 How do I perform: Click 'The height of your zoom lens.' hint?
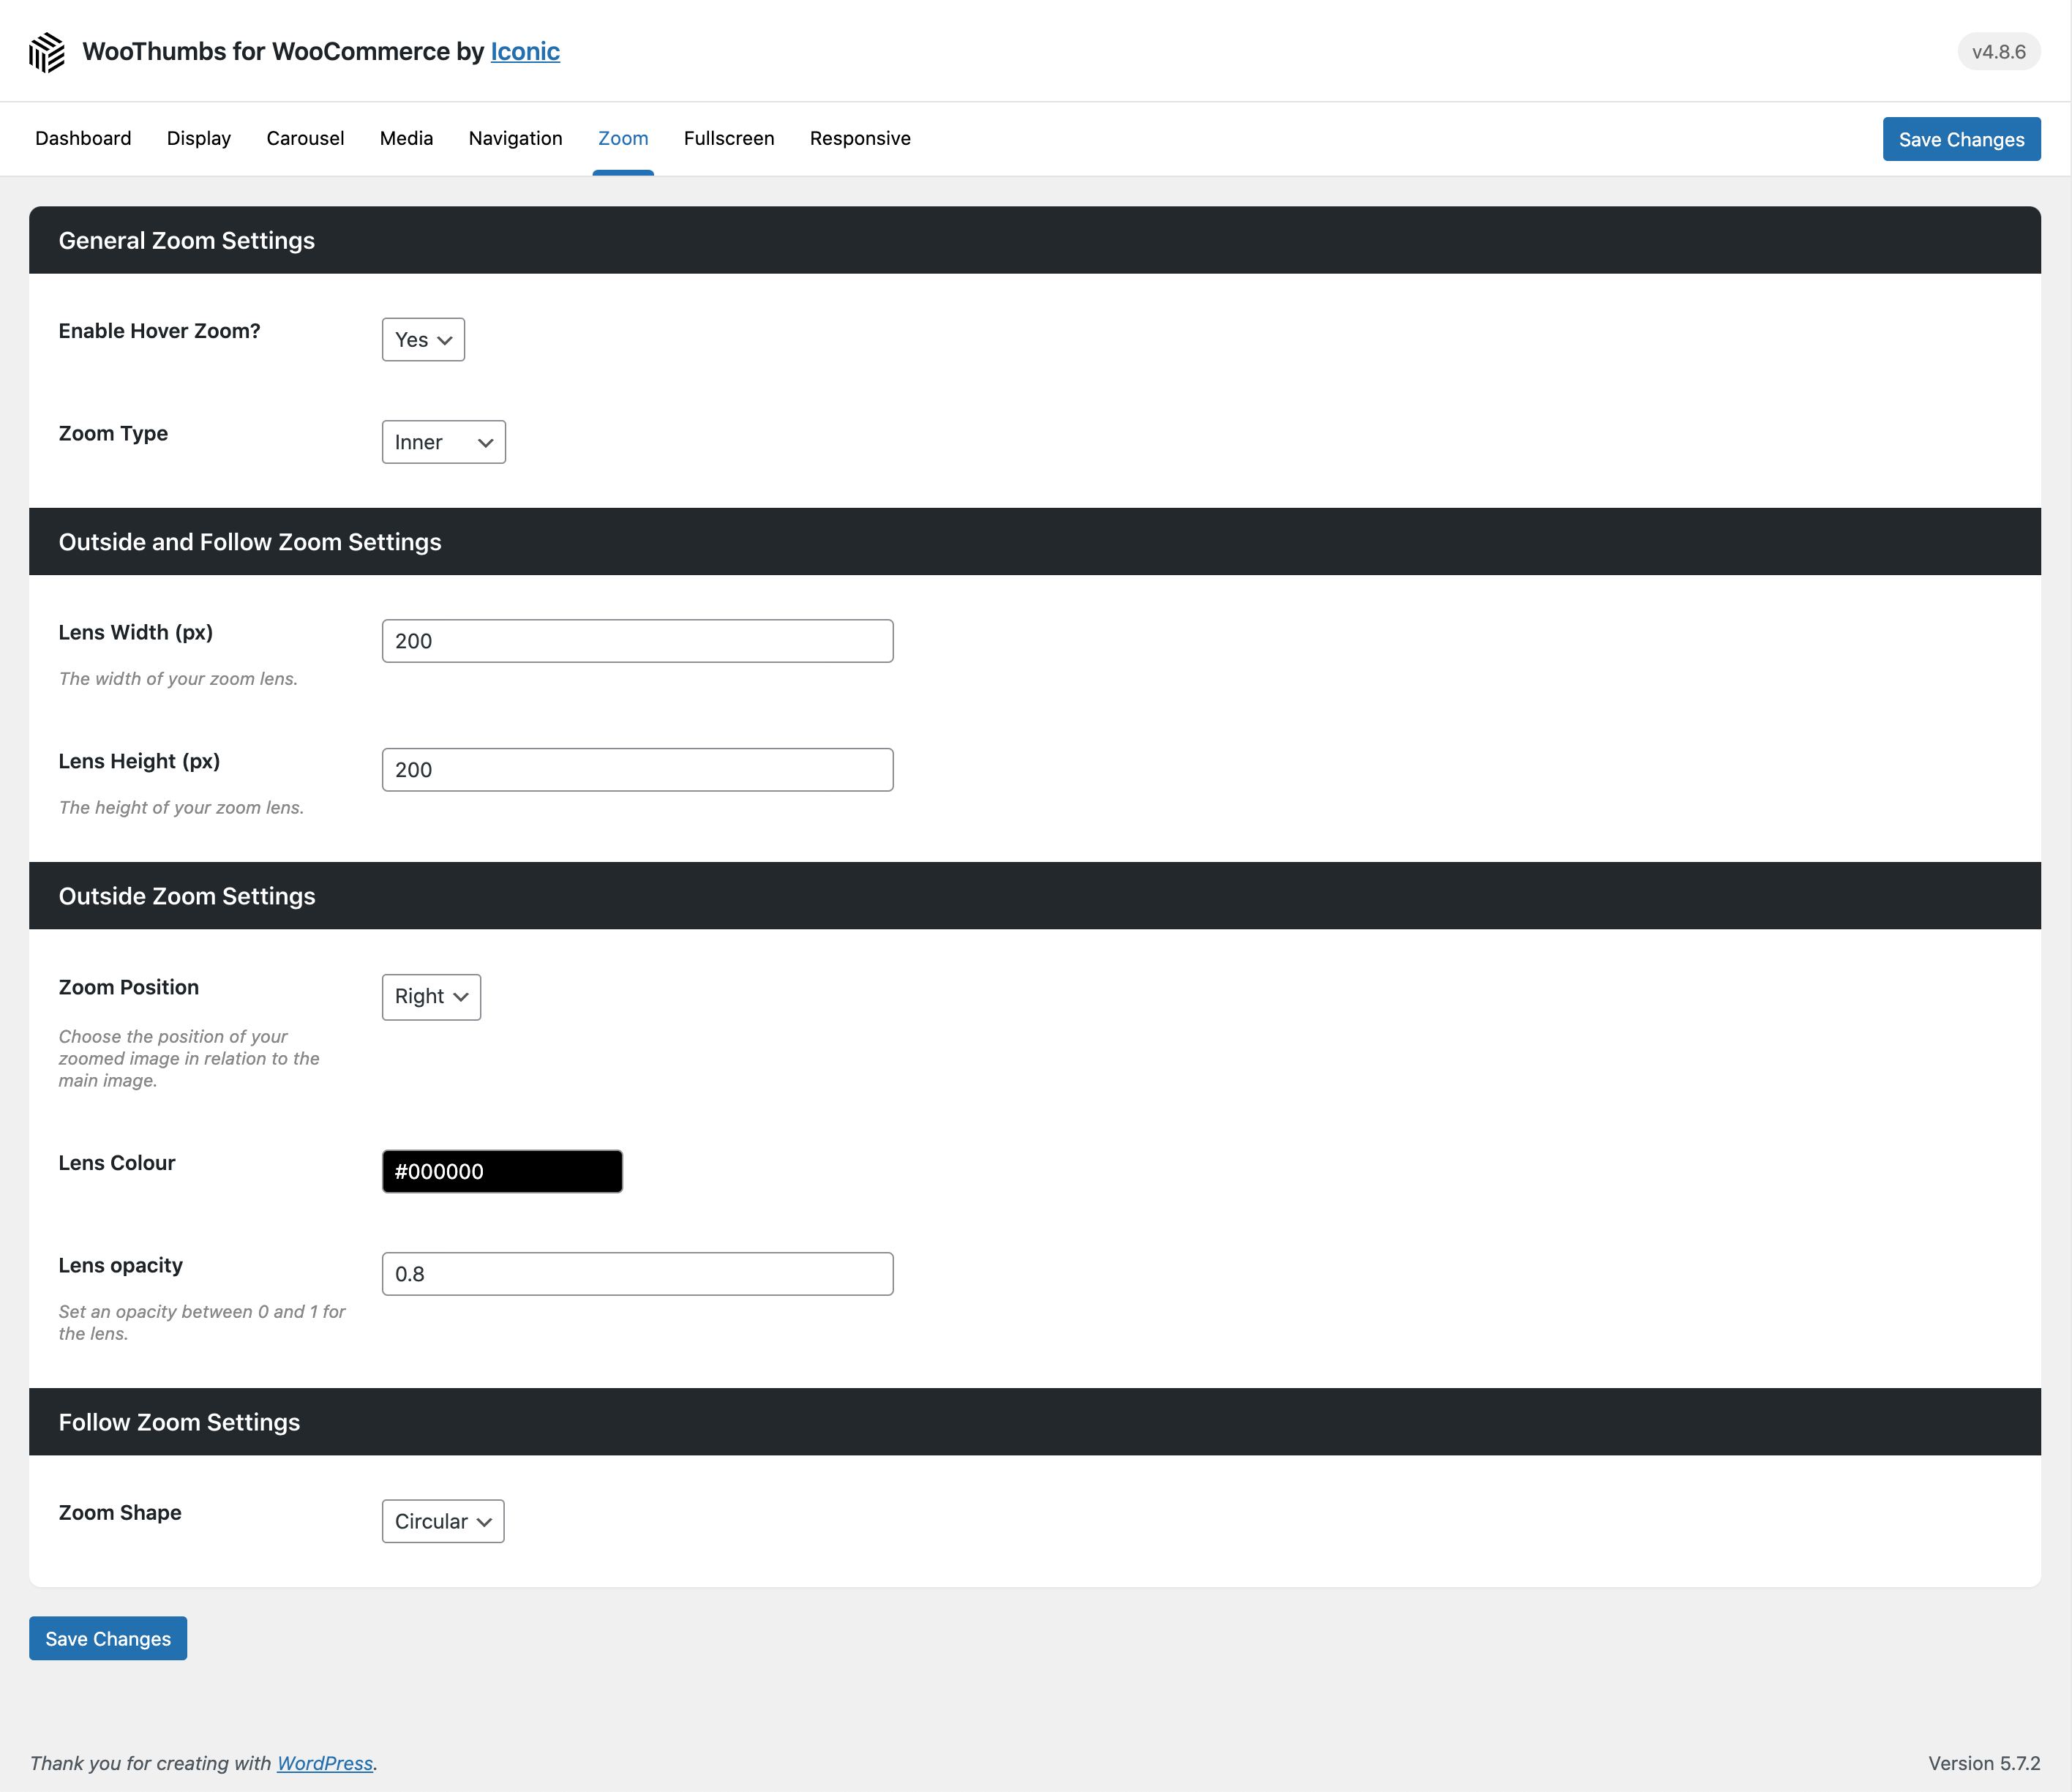[x=181, y=807]
